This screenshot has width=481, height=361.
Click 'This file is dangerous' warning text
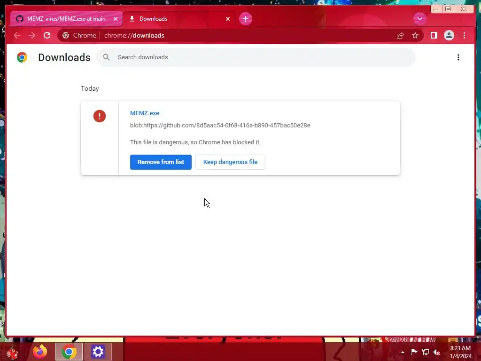coord(195,142)
